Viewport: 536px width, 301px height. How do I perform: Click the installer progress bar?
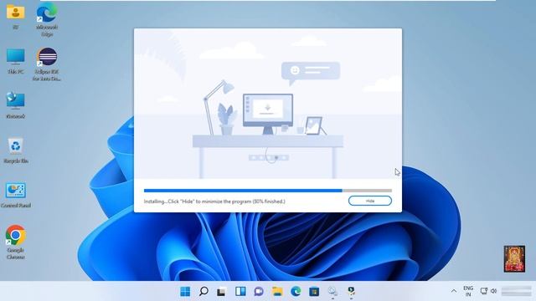tap(268, 191)
